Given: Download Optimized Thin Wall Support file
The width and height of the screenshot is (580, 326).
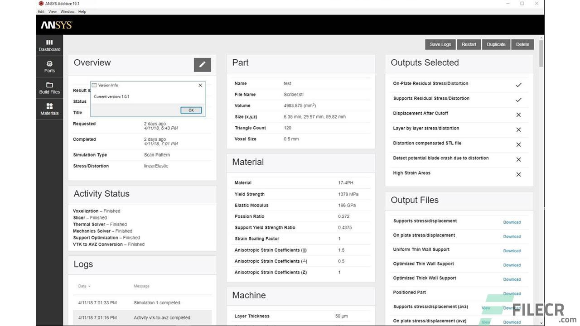Looking at the screenshot, I should pyautogui.click(x=512, y=265).
